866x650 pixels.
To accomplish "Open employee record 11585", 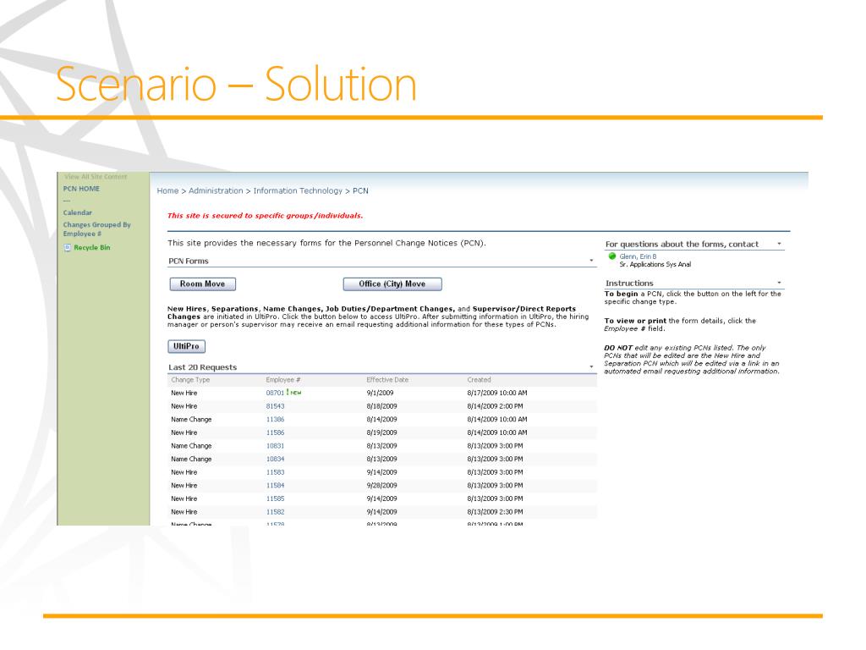I will [275, 499].
